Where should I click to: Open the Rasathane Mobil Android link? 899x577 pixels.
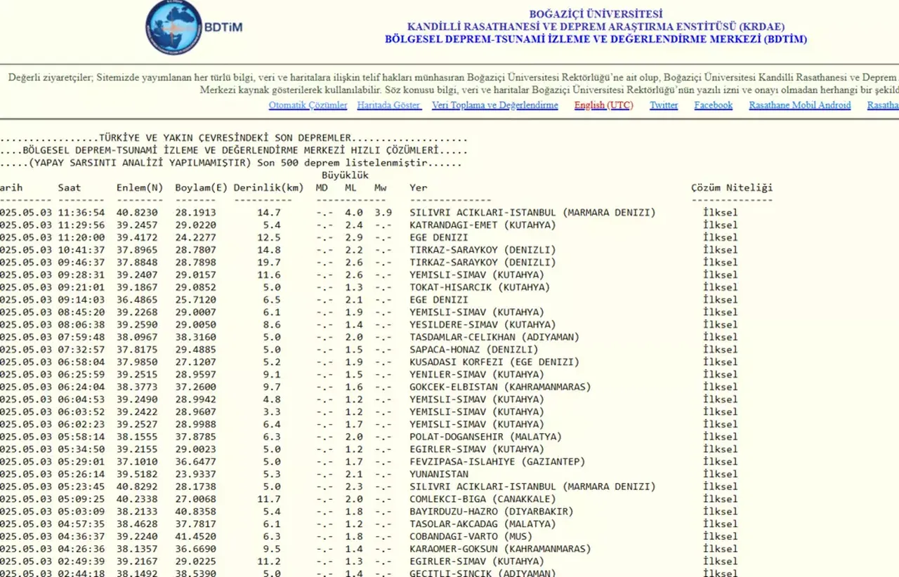click(799, 105)
